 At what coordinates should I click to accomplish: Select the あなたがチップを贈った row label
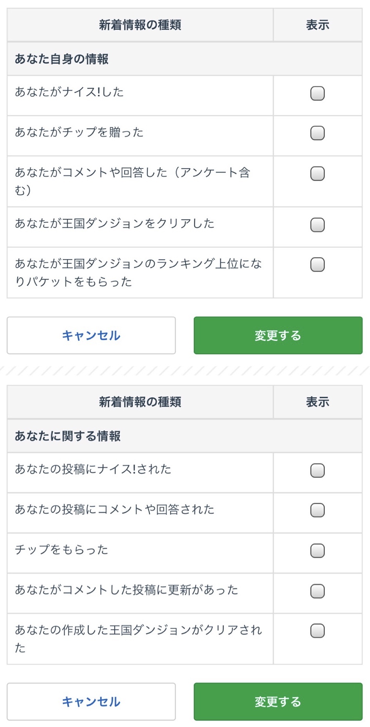(79, 132)
